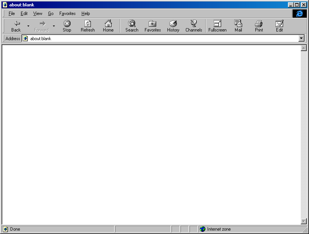The height and width of the screenshot is (234, 309).
Task: Open the File menu
Action: point(12,13)
